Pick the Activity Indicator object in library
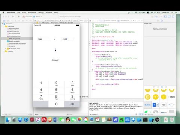180x135 pixels. pyautogui.click(x=156, y=111)
